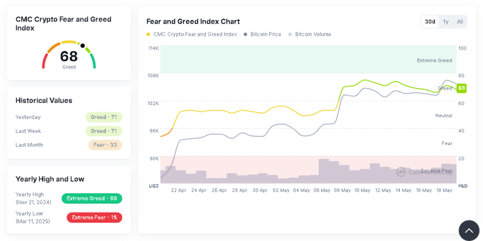Click the '18 May' x-axis date label

pyautogui.click(x=444, y=190)
